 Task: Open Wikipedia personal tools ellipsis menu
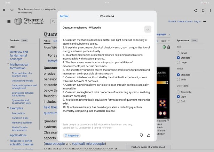(204, 22)
